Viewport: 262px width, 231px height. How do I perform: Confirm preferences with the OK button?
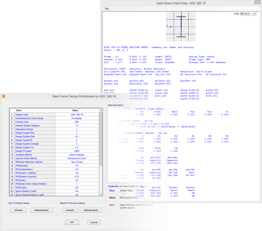[72, 222]
